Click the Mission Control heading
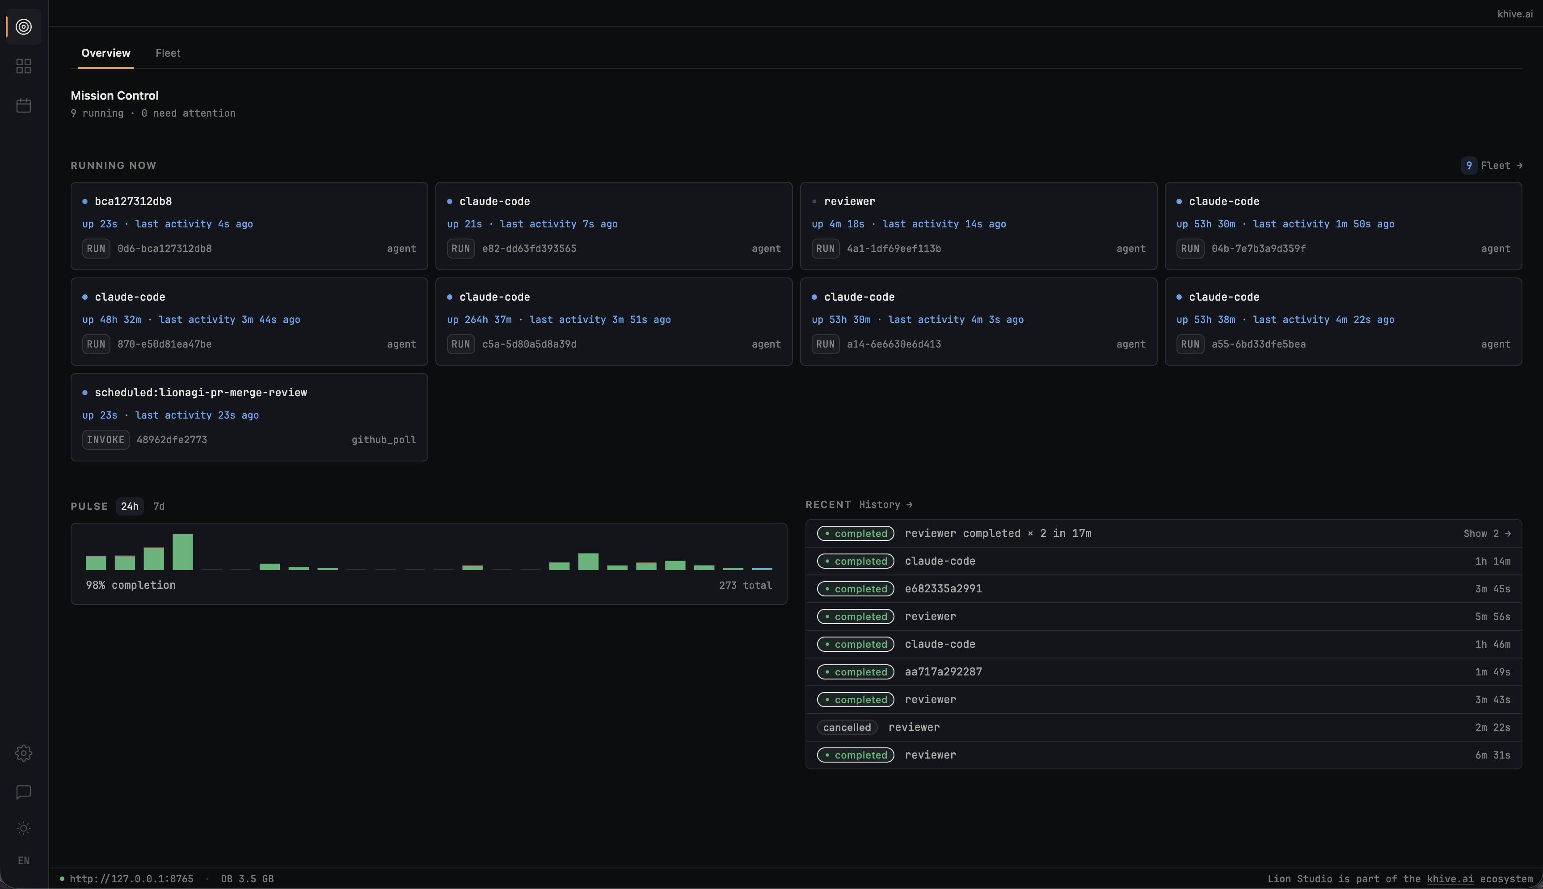The height and width of the screenshot is (889, 1543). tap(115, 95)
